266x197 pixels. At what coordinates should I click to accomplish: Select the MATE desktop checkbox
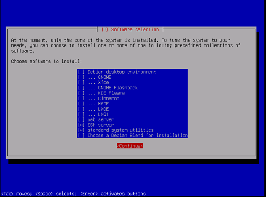coord(81,104)
